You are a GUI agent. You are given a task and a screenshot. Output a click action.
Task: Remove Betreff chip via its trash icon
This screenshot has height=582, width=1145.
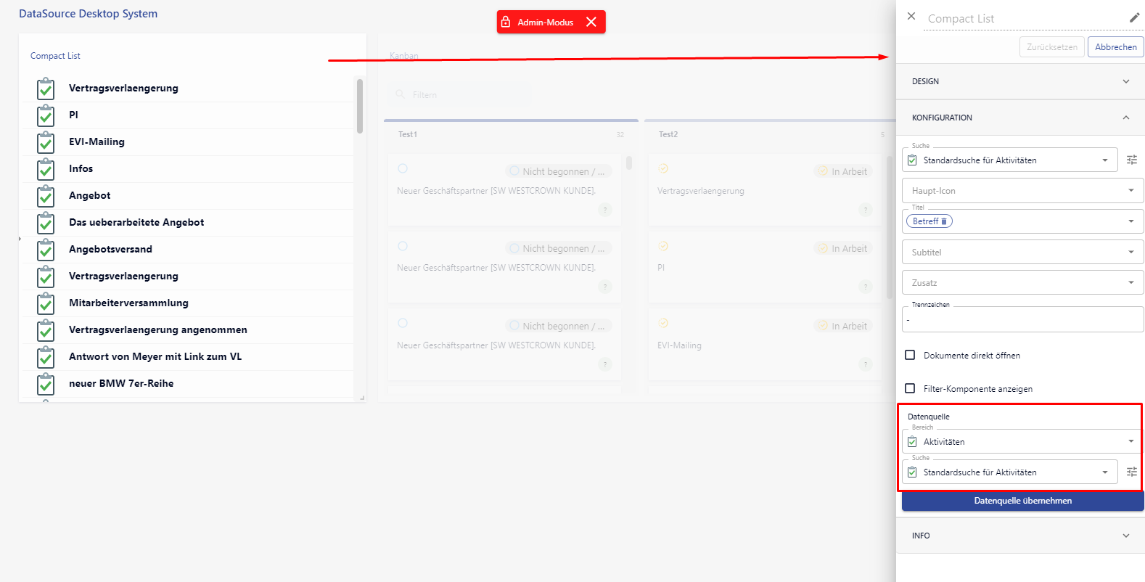944,221
